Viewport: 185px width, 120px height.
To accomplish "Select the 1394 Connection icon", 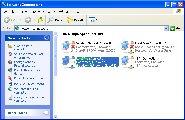I will pos(127,62).
